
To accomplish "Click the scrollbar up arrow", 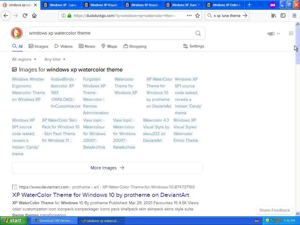I will coord(297,24).
